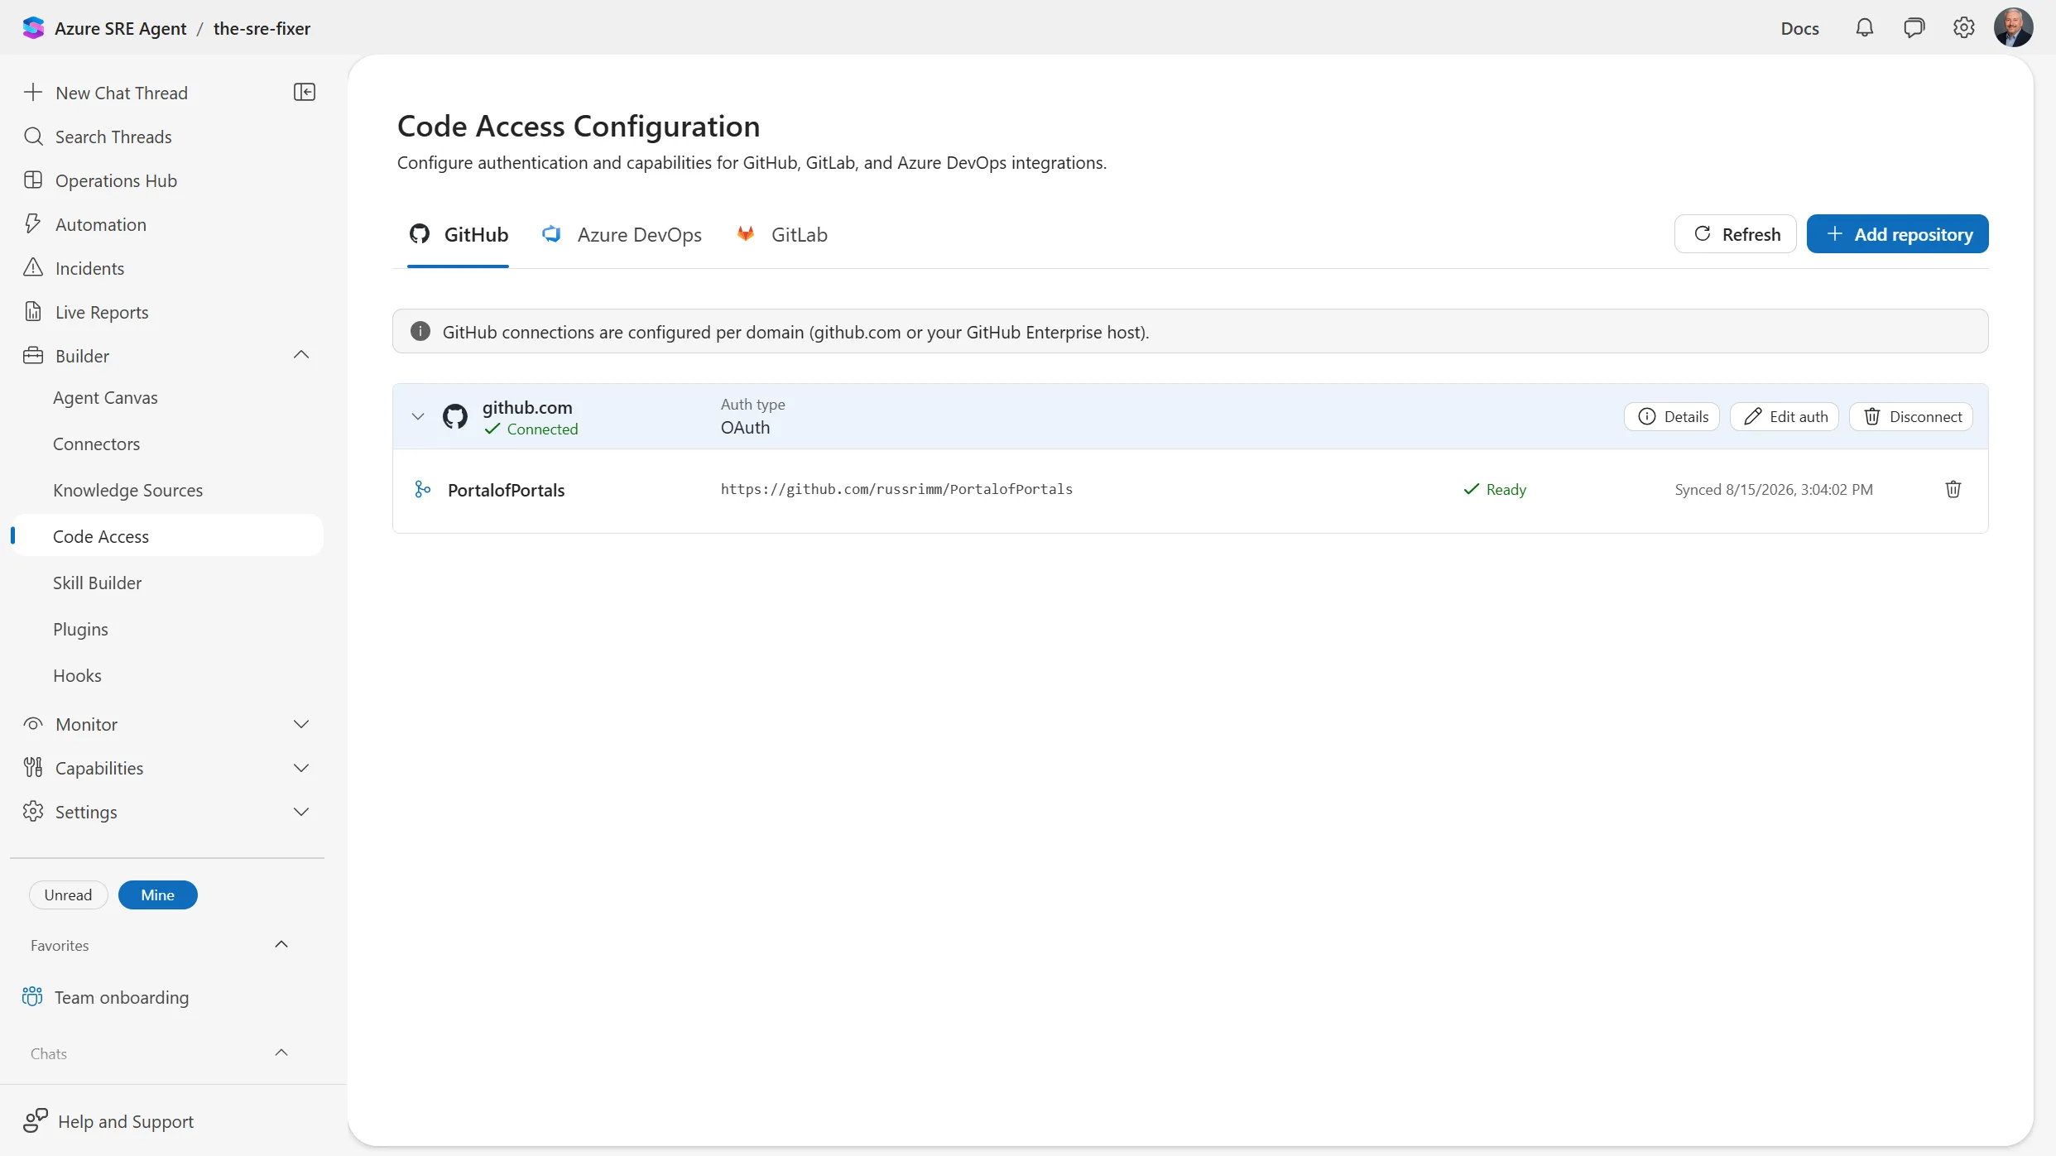Click the Settings gear in sidebar

click(x=33, y=811)
